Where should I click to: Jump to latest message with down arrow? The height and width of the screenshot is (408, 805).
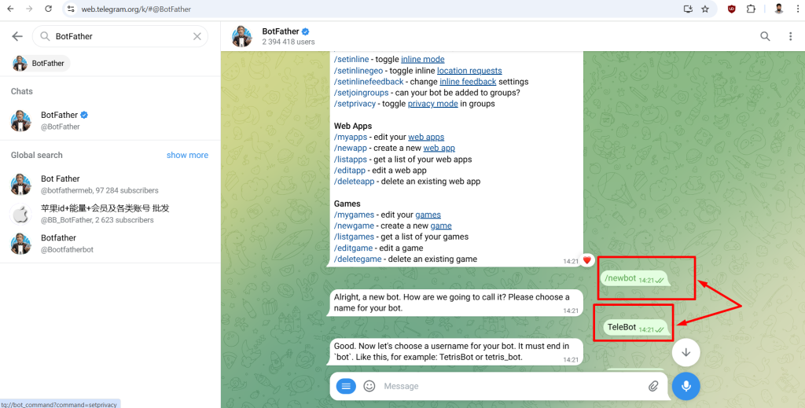[x=686, y=352]
